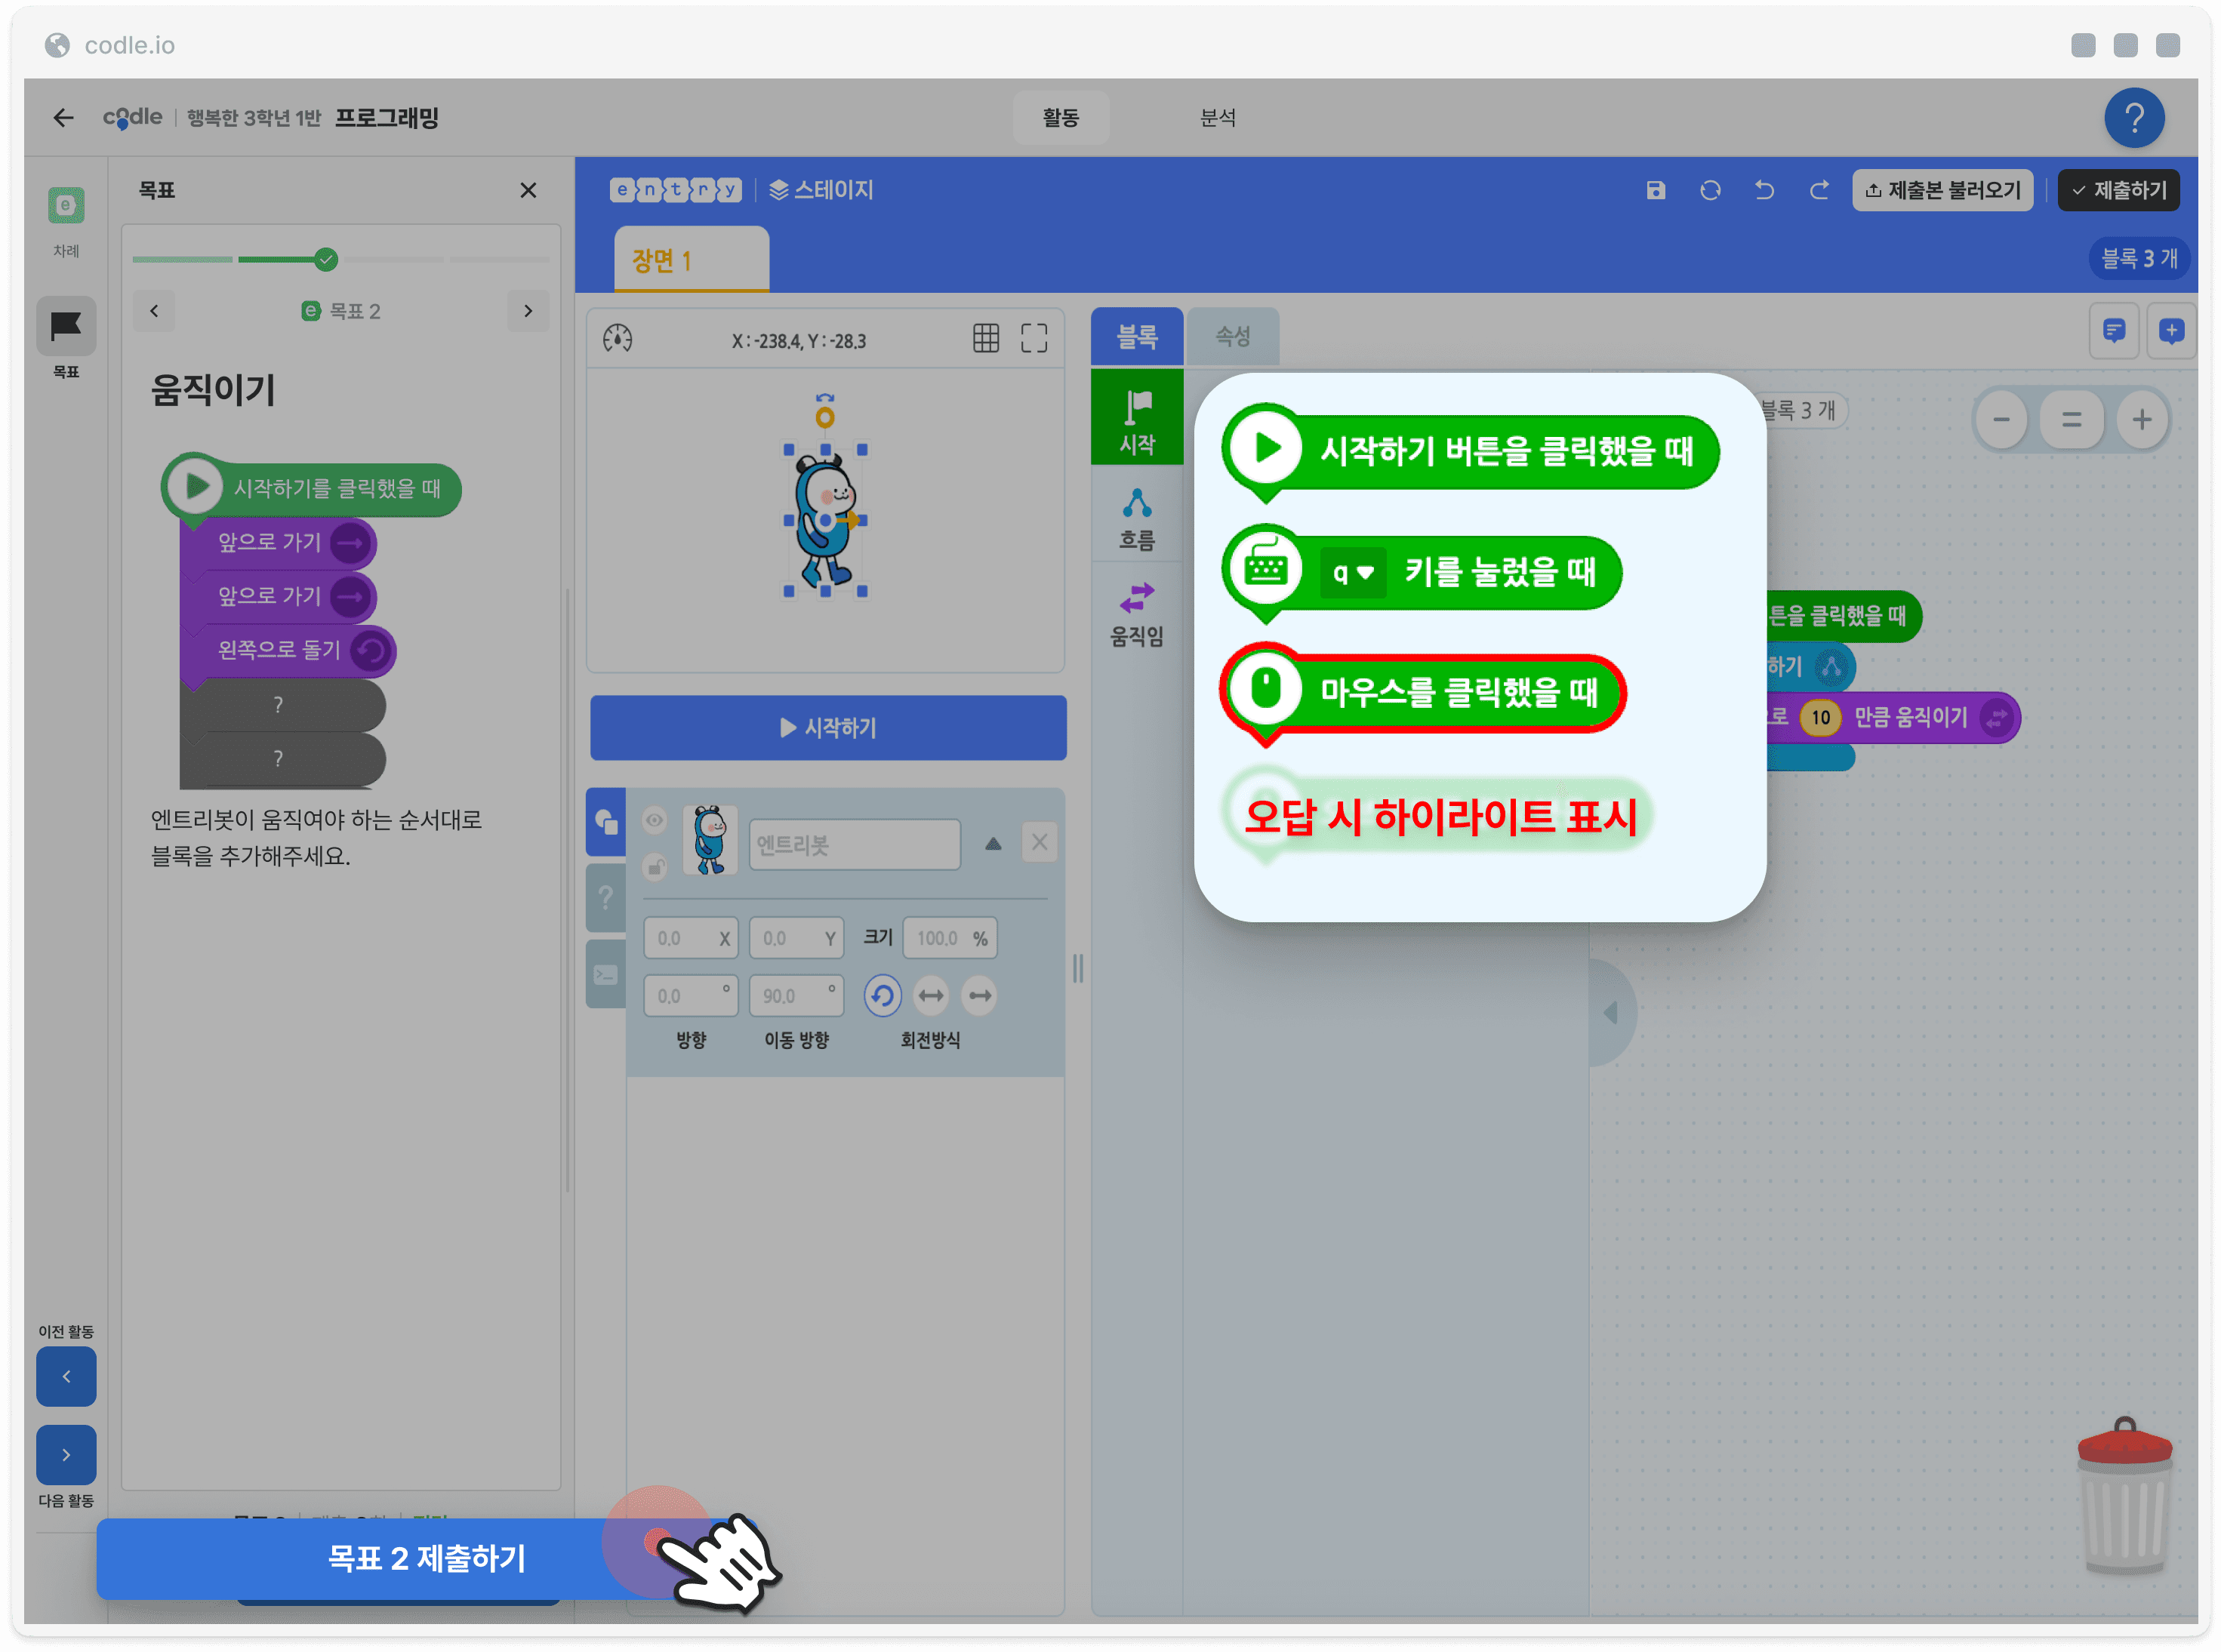Viewport: 2221px width, 1652px height.
Task: Collapse the 엔트리봇 object details arrow
Action: [991, 843]
